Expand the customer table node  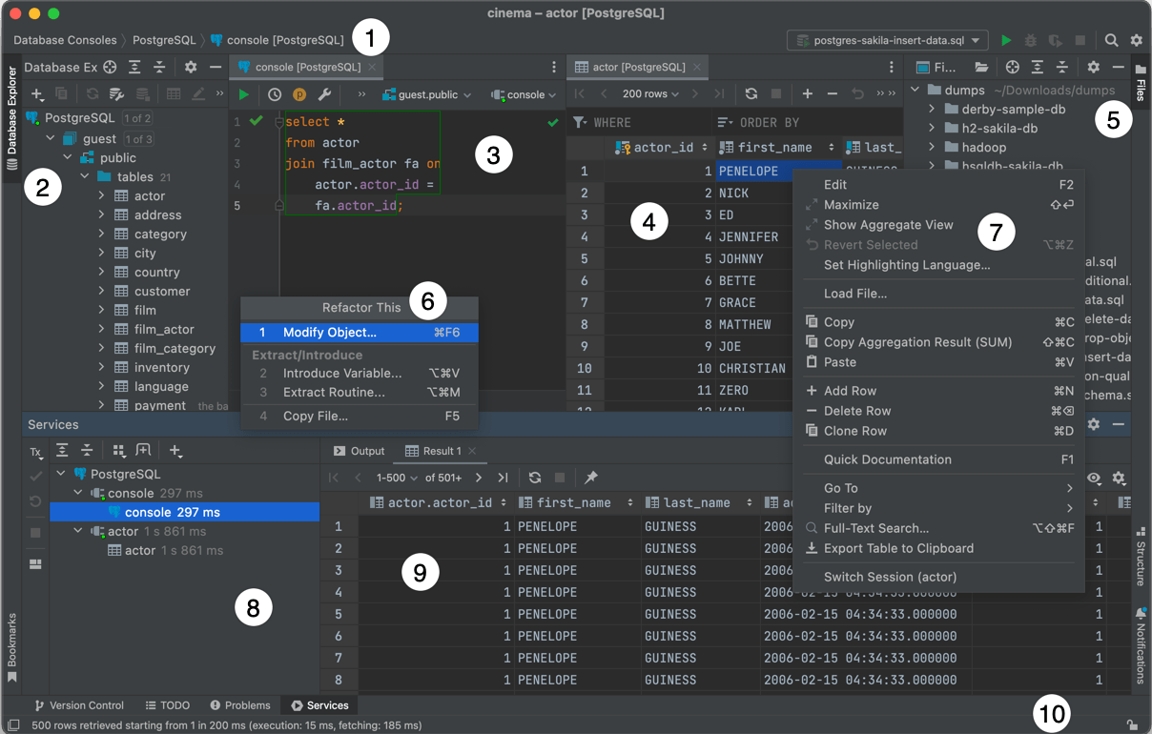101,291
